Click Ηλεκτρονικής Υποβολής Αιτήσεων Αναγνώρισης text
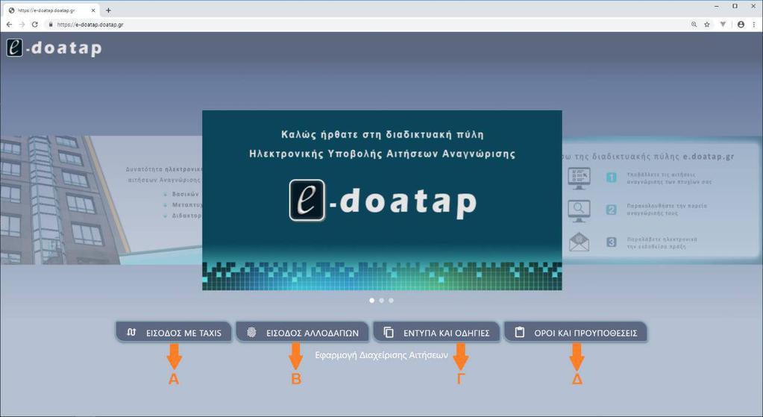 point(382,154)
